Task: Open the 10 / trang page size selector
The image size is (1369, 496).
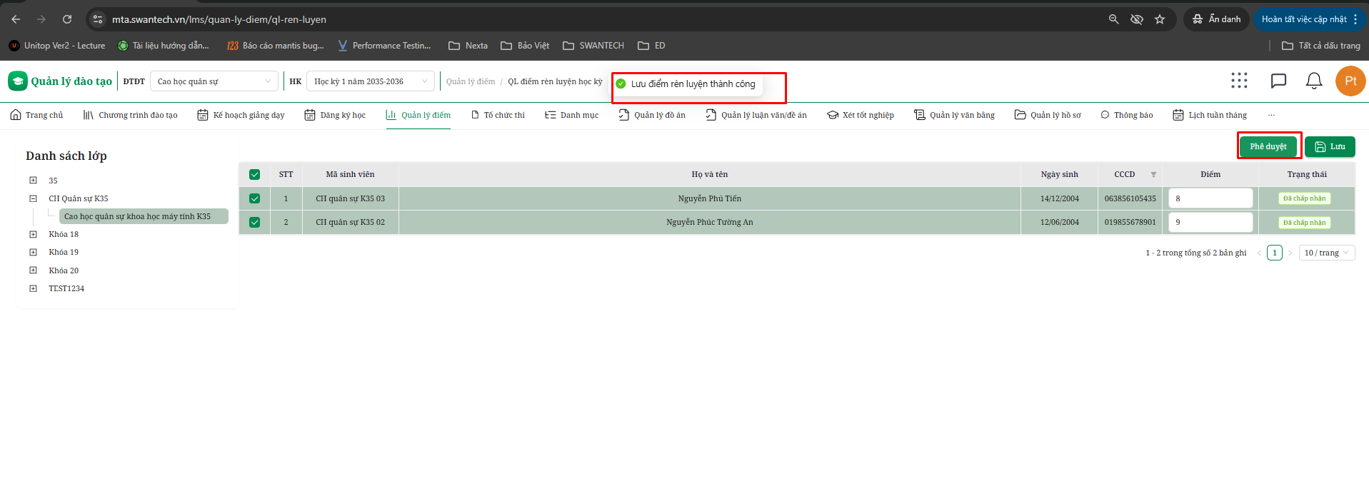Action: [x=1326, y=253]
